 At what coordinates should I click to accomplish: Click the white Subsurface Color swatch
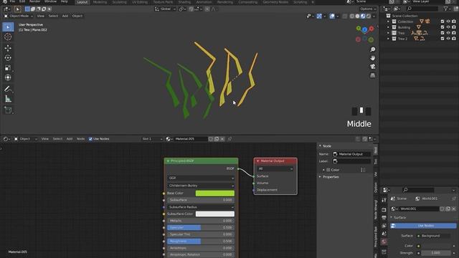click(215, 214)
